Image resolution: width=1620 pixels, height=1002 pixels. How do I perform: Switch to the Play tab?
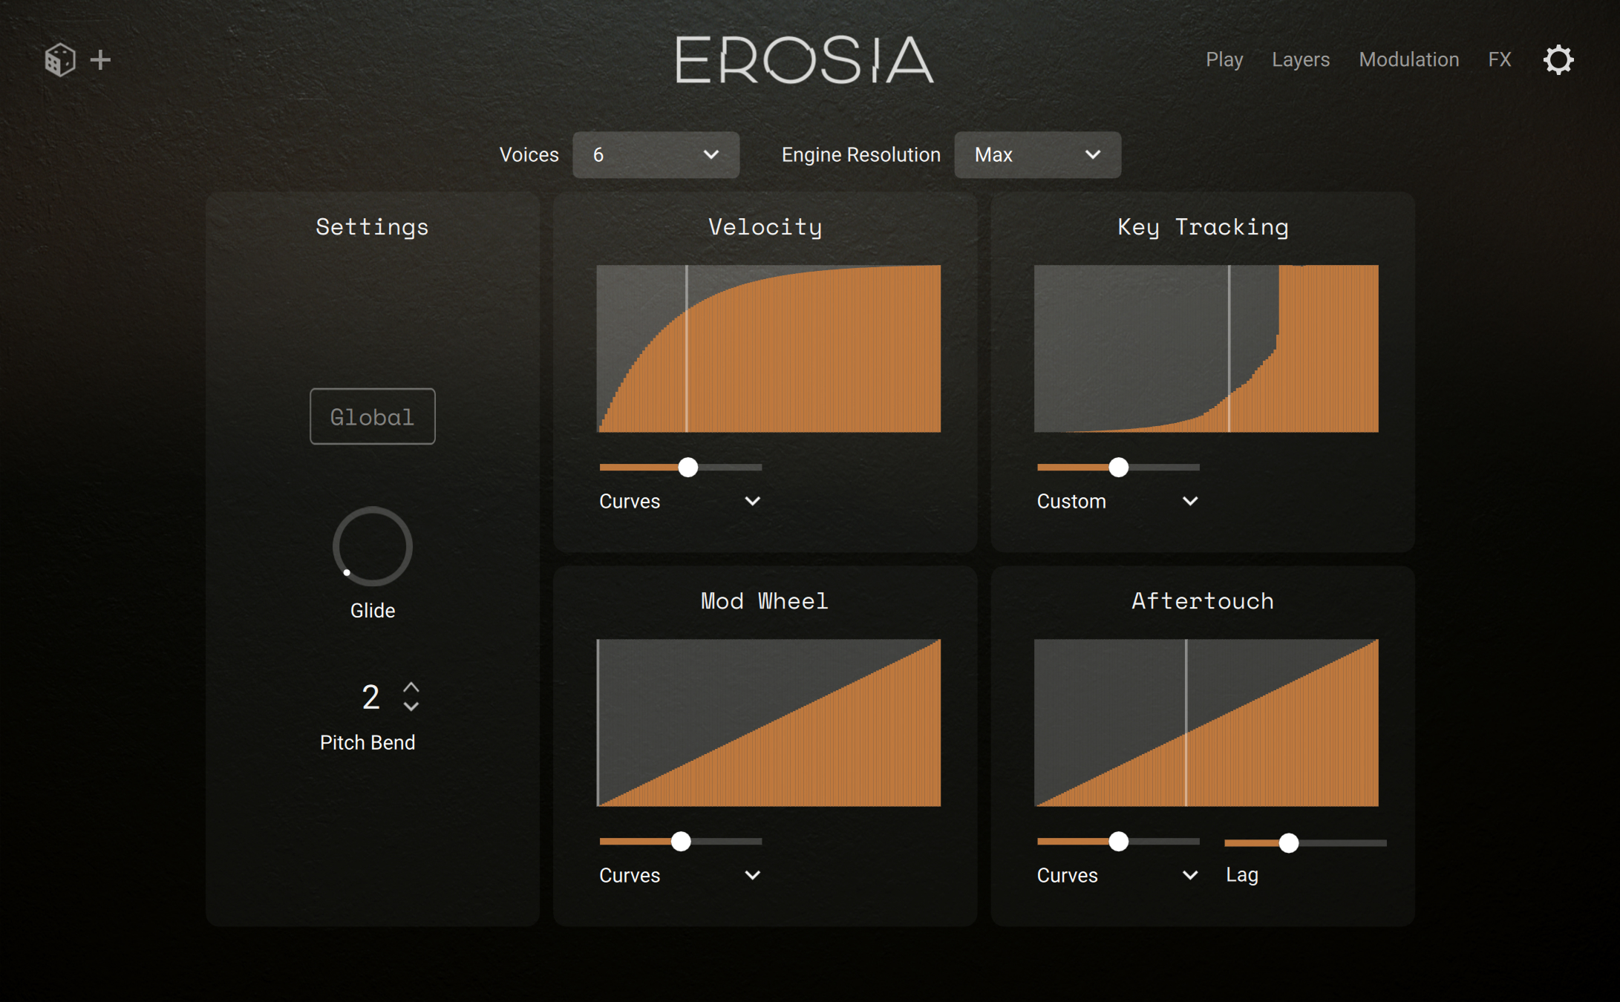point(1224,59)
